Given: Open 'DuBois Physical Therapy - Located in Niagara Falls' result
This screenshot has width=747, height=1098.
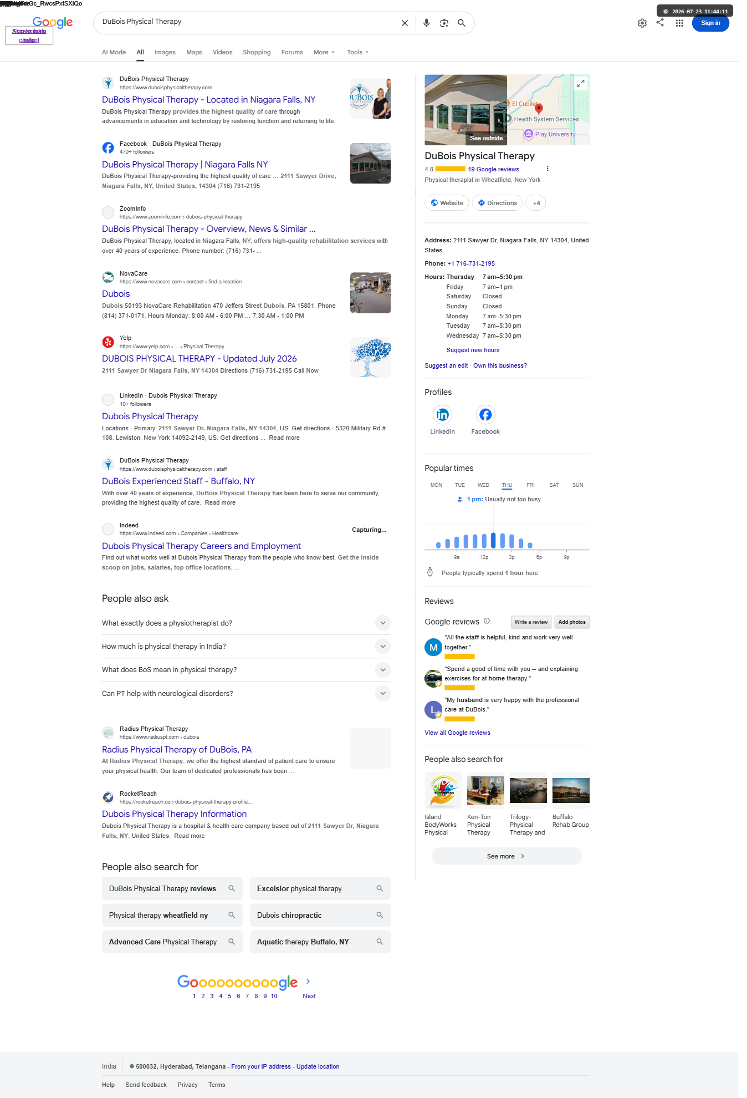Looking at the screenshot, I should point(208,100).
